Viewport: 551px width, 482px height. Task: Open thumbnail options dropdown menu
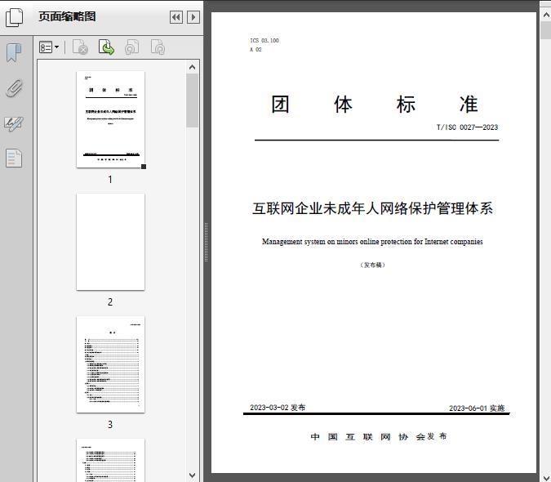tap(49, 47)
